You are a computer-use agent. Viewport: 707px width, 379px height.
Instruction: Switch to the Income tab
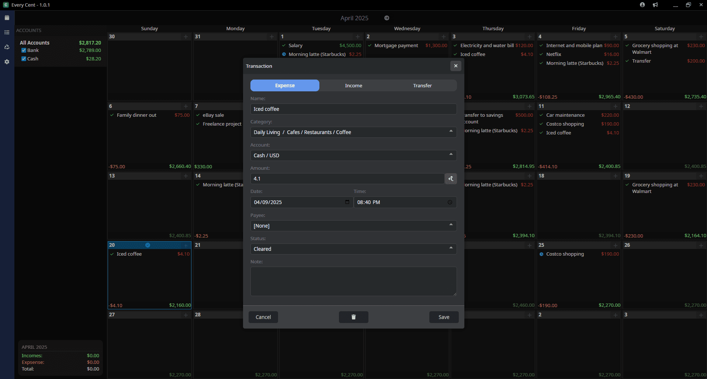(x=353, y=85)
